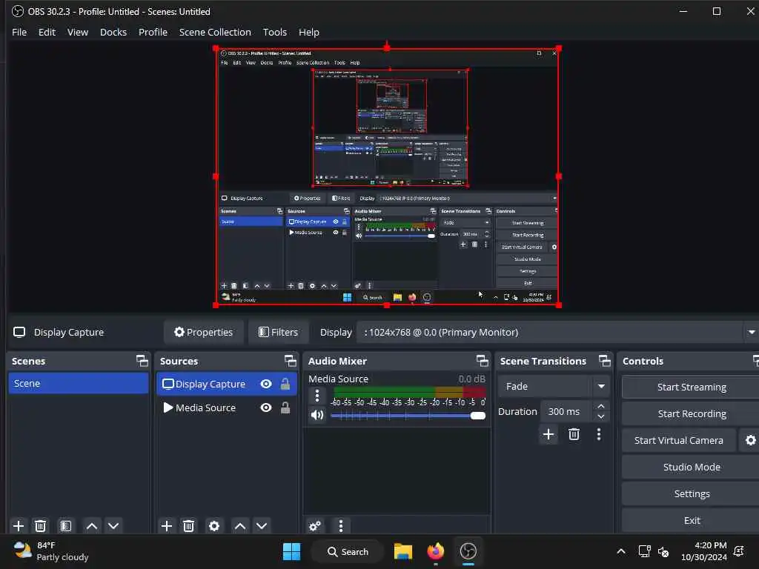759x569 pixels.
Task: Move scene down in Scenes panel
Action: tap(113, 526)
